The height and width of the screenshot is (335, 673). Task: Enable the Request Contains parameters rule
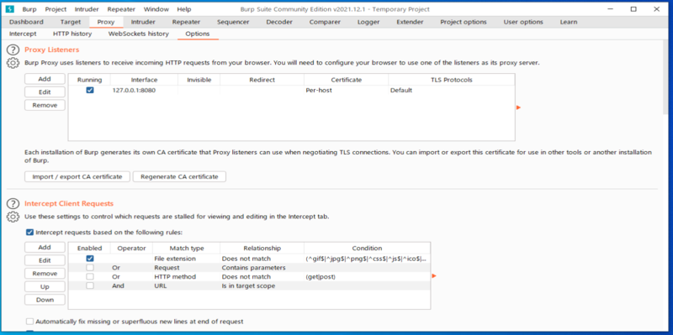click(90, 268)
